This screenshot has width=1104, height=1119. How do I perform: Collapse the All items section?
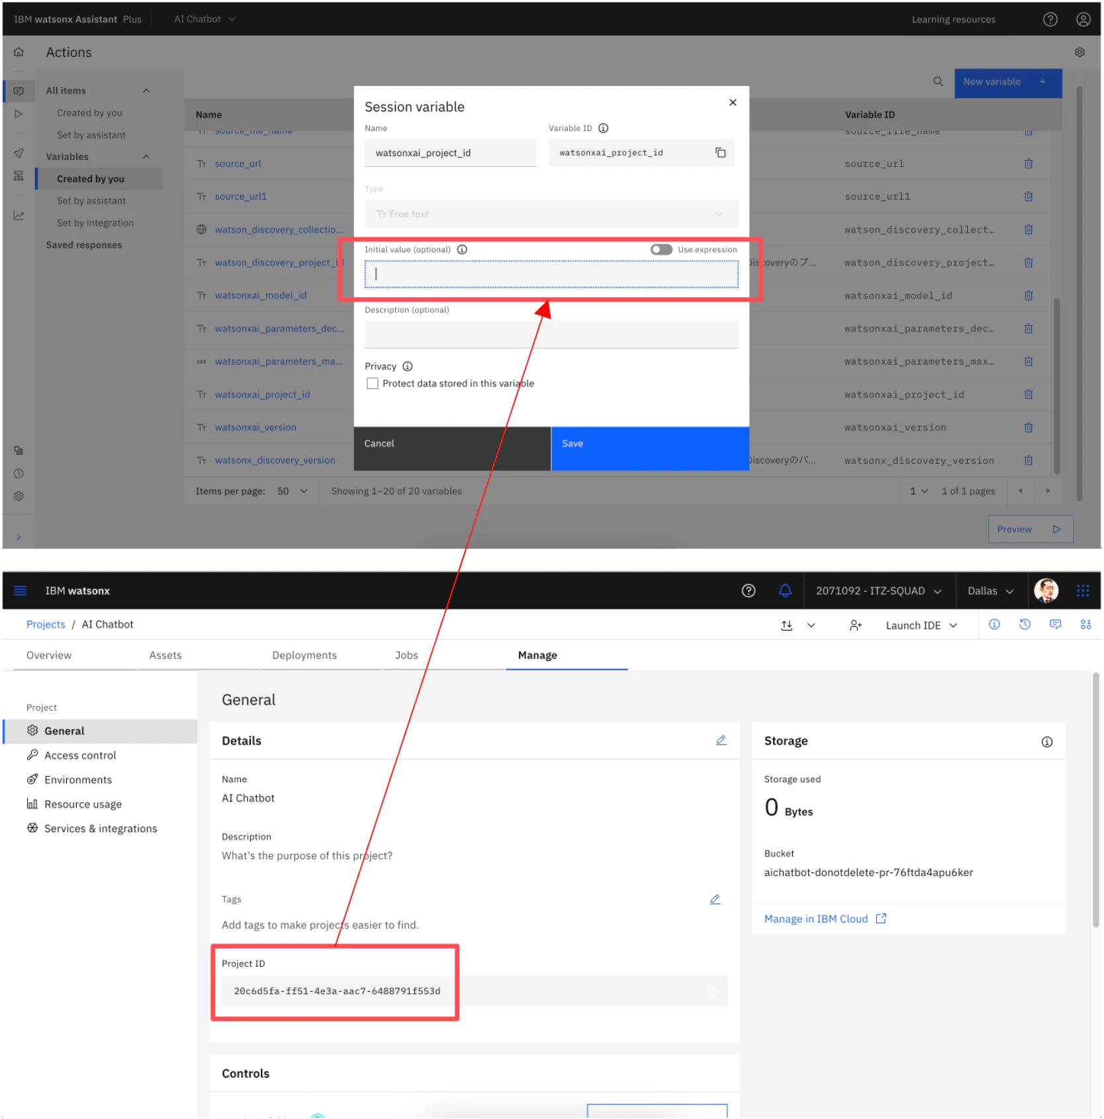pos(146,91)
